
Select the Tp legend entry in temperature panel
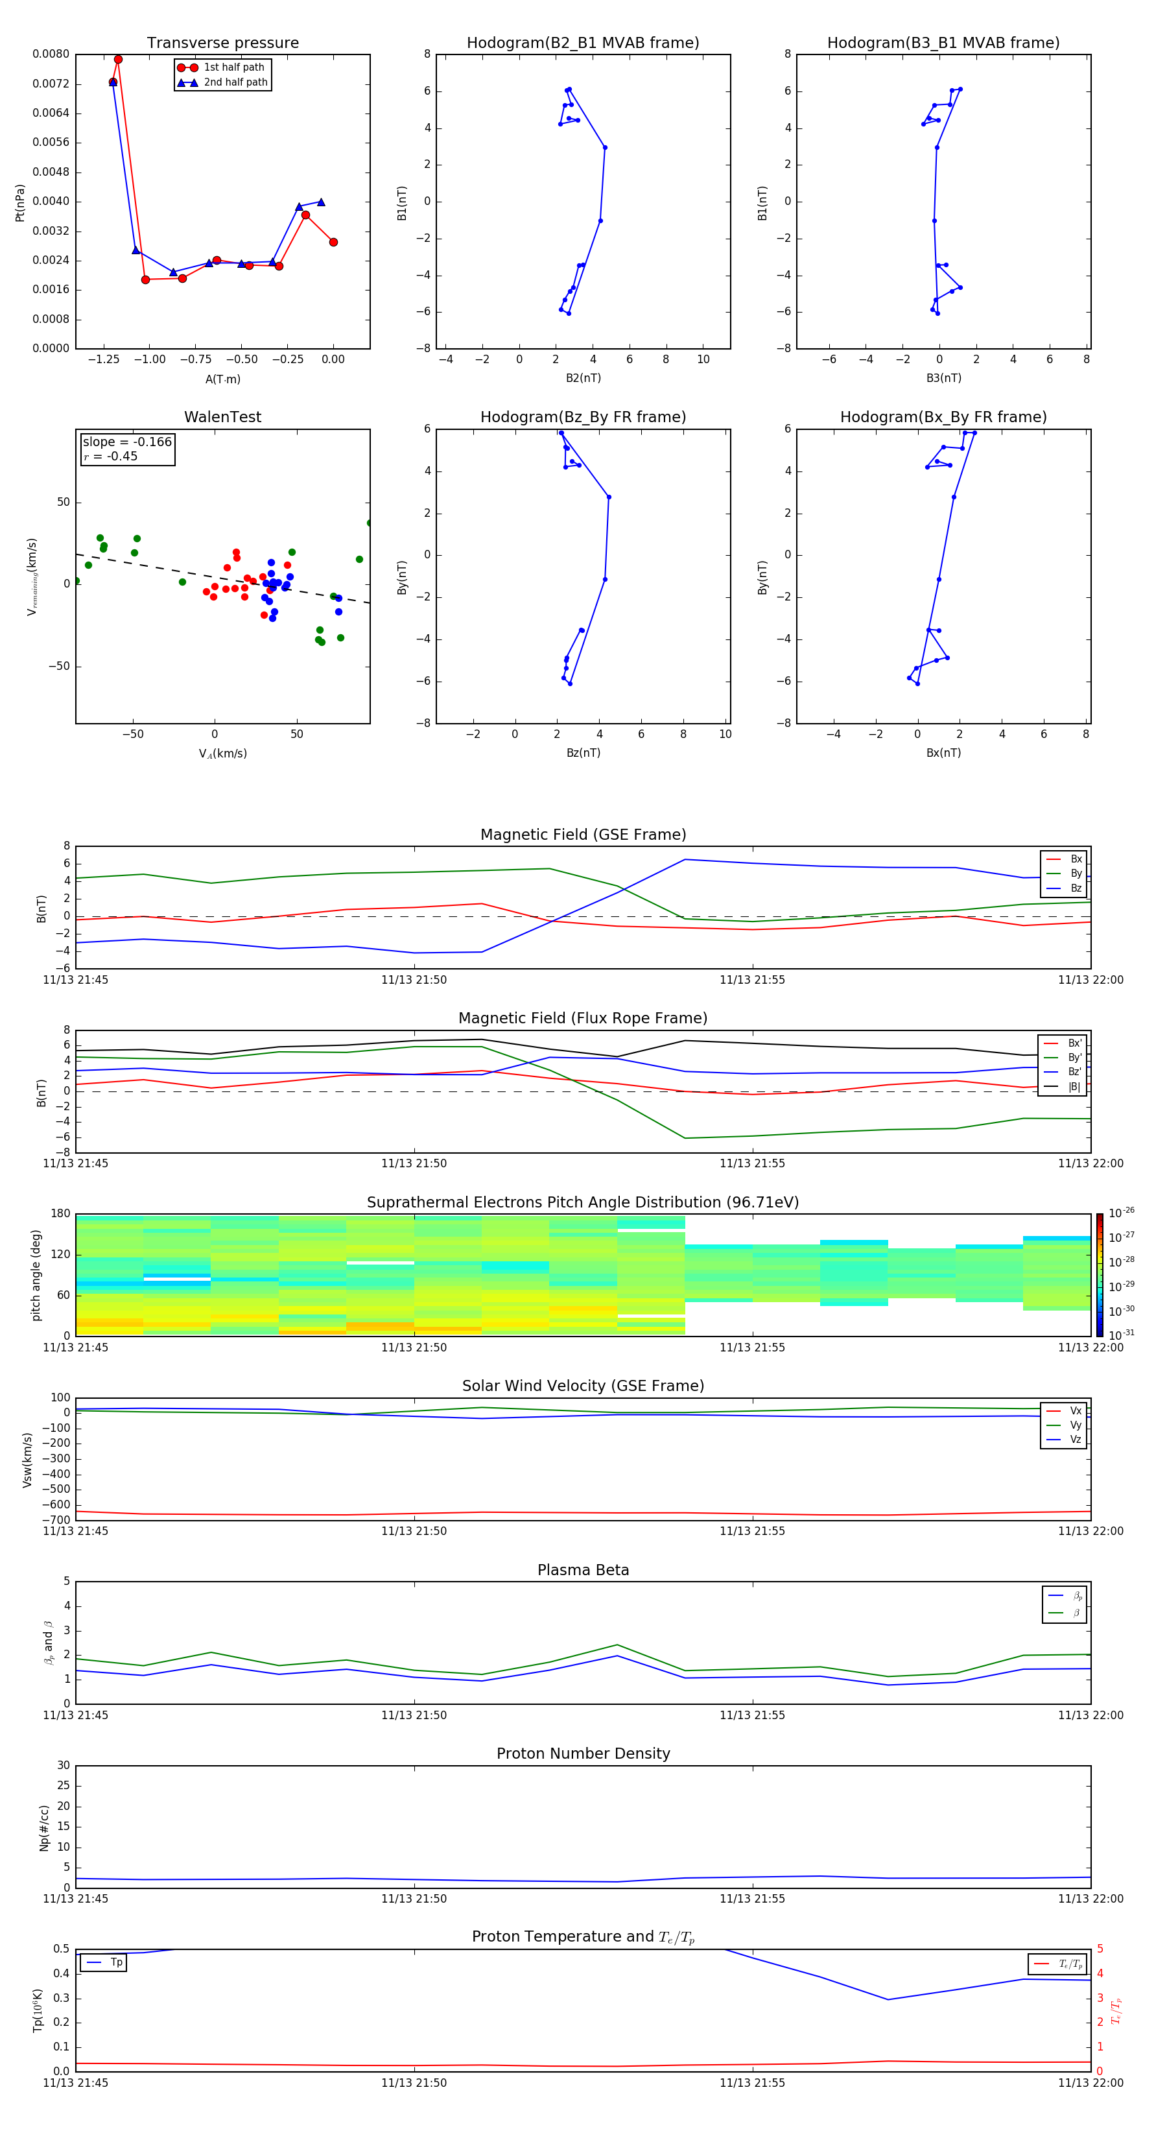coord(104,1962)
